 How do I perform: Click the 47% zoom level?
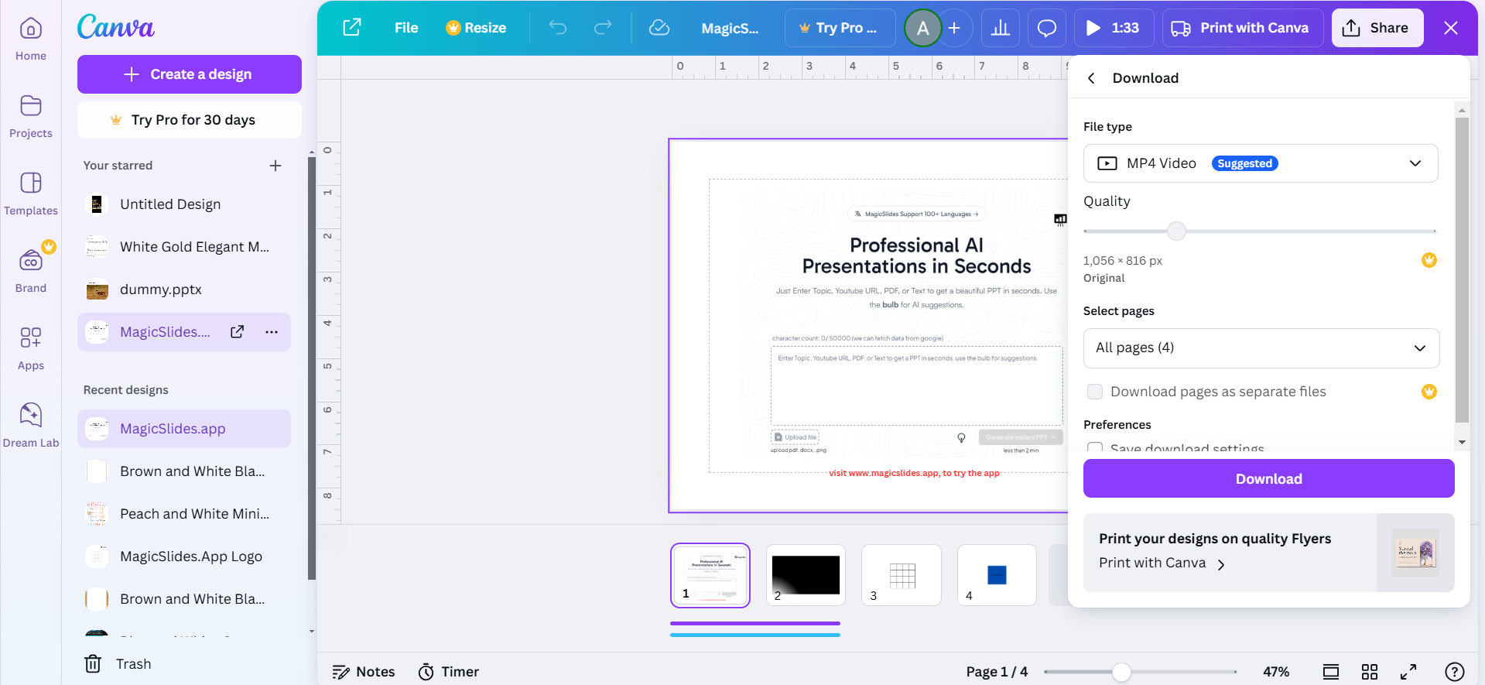point(1276,672)
